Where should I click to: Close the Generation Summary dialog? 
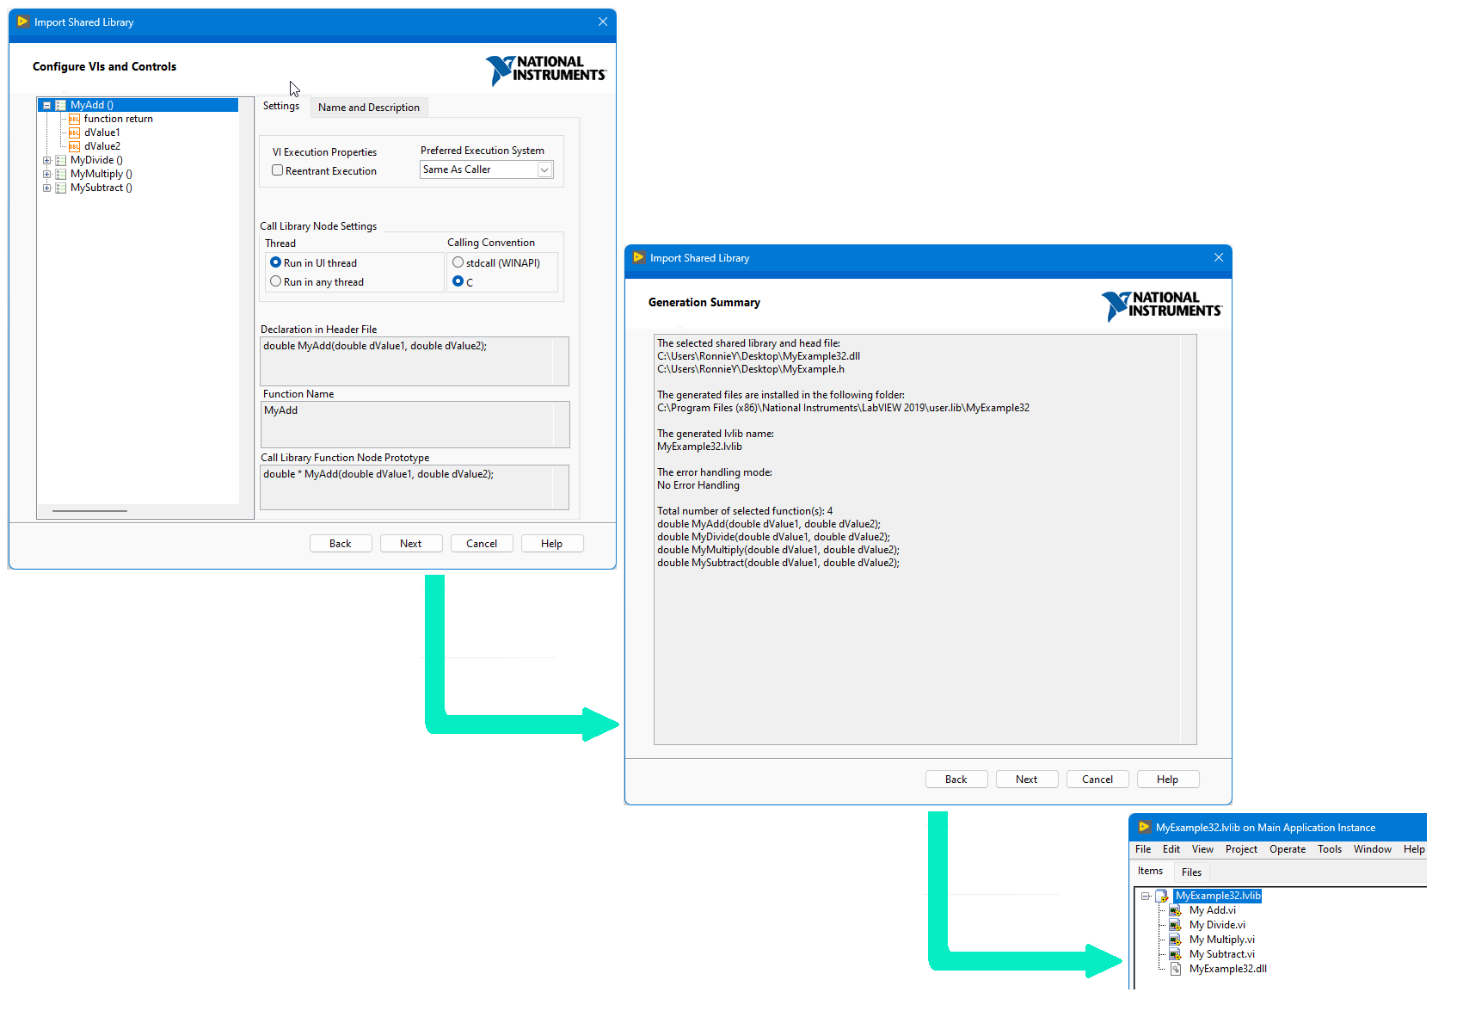tap(1219, 257)
